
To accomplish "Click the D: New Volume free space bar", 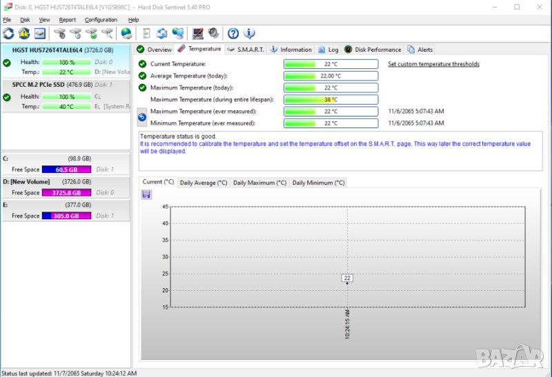I will click(x=66, y=193).
